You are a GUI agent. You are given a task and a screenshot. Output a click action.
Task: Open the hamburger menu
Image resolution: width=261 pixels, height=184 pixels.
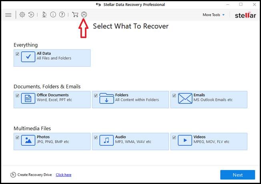[8, 15]
